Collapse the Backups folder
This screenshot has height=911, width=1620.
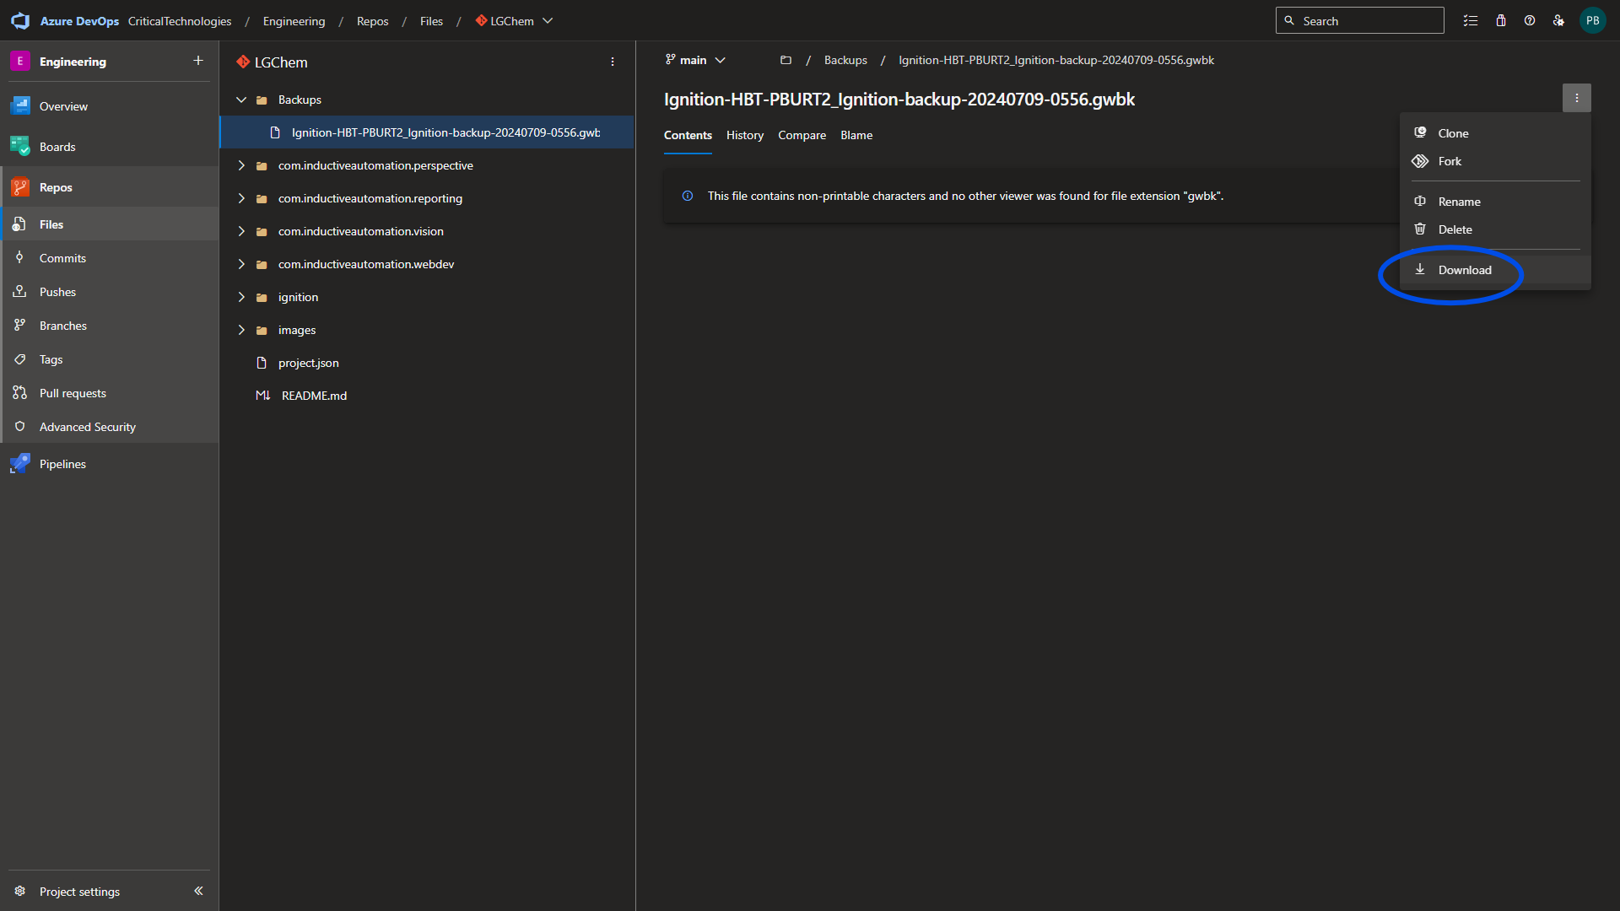pyautogui.click(x=241, y=100)
